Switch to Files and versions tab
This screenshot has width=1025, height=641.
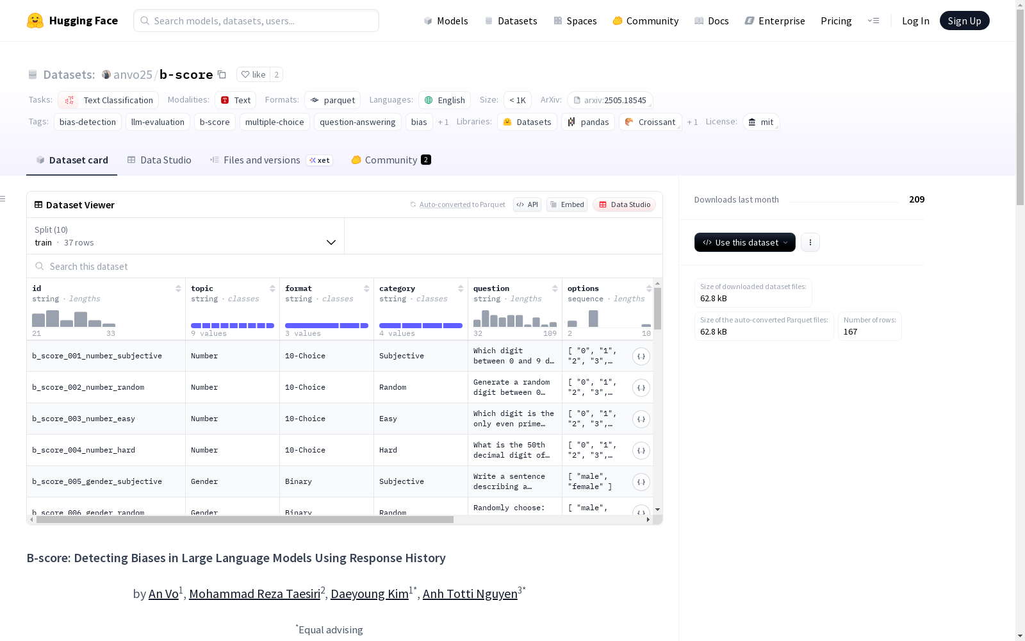pyautogui.click(x=271, y=160)
